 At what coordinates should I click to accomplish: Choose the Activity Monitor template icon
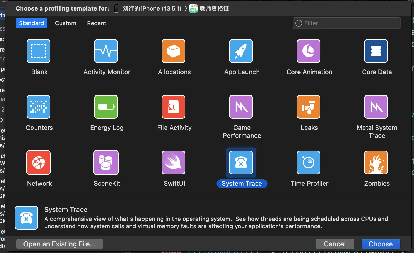(x=106, y=51)
